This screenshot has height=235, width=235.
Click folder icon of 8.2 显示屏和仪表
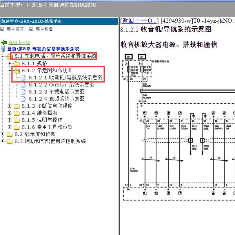(x=9, y=134)
